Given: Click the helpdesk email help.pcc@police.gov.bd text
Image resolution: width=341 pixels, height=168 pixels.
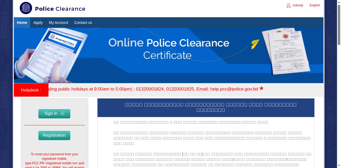Looking at the screenshot, I should coord(234,89).
